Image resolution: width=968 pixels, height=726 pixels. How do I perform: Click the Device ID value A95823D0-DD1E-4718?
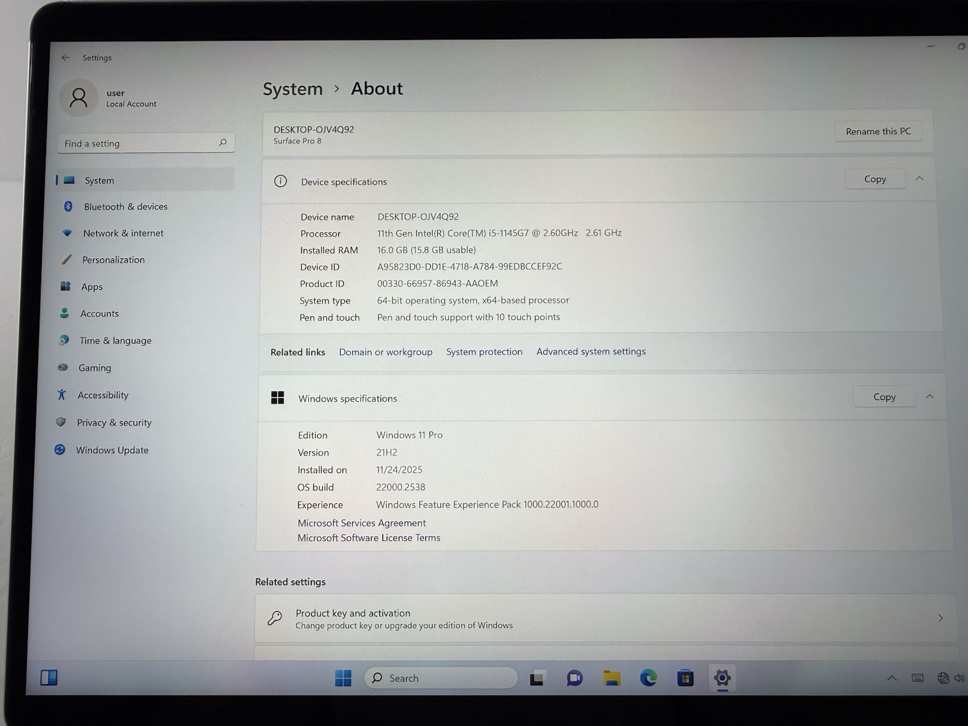click(469, 266)
